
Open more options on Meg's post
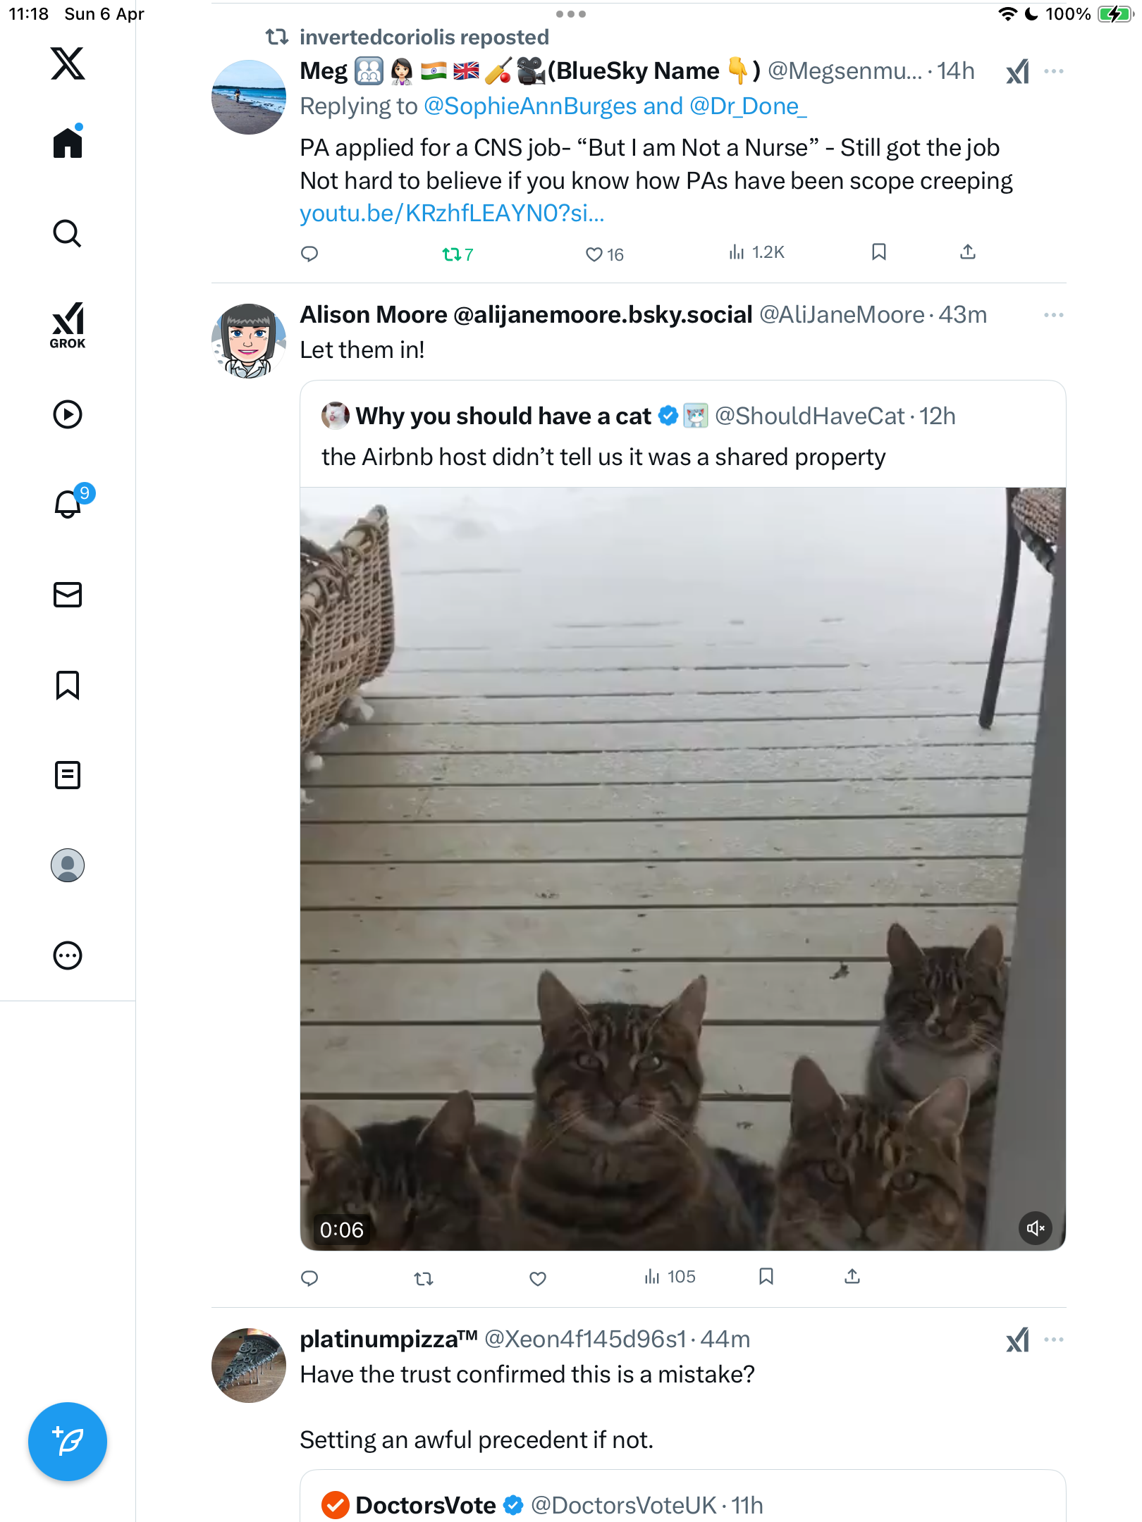(x=1054, y=71)
